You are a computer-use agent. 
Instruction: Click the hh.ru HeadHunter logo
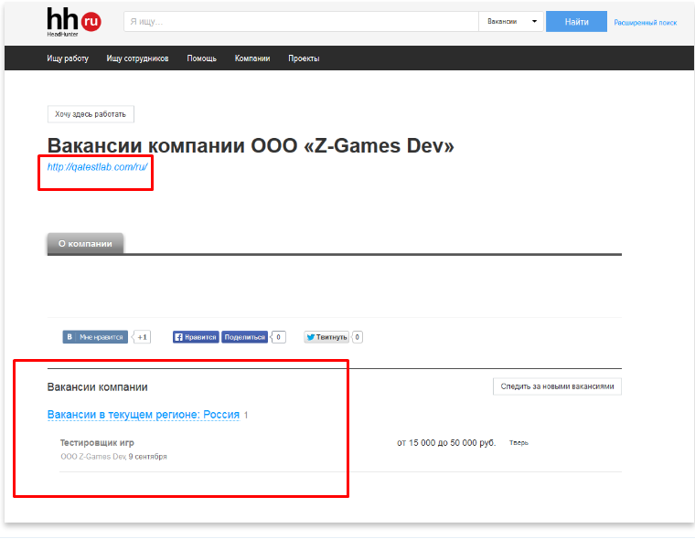coord(73,22)
